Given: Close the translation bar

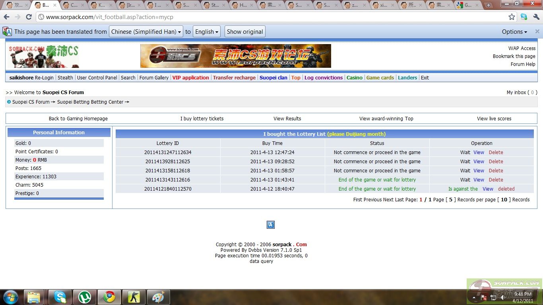Looking at the screenshot, I should coord(537,31).
